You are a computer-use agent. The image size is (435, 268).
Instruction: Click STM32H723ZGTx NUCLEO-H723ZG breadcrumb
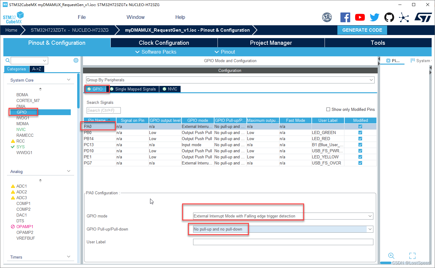pyautogui.click(x=70, y=30)
